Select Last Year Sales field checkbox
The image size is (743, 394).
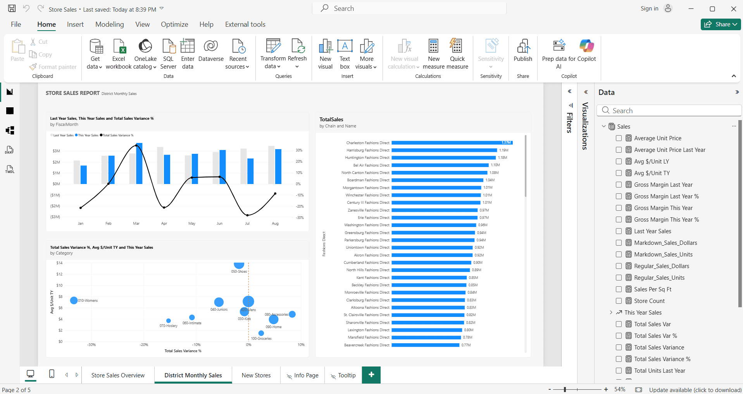[619, 231]
